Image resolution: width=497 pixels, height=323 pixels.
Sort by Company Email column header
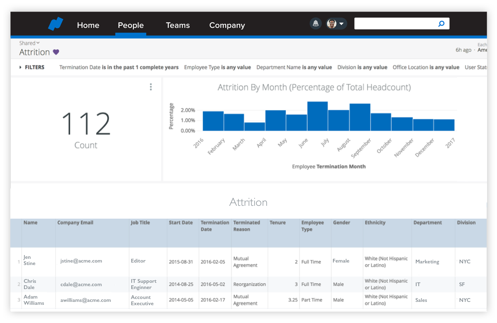coord(75,223)
